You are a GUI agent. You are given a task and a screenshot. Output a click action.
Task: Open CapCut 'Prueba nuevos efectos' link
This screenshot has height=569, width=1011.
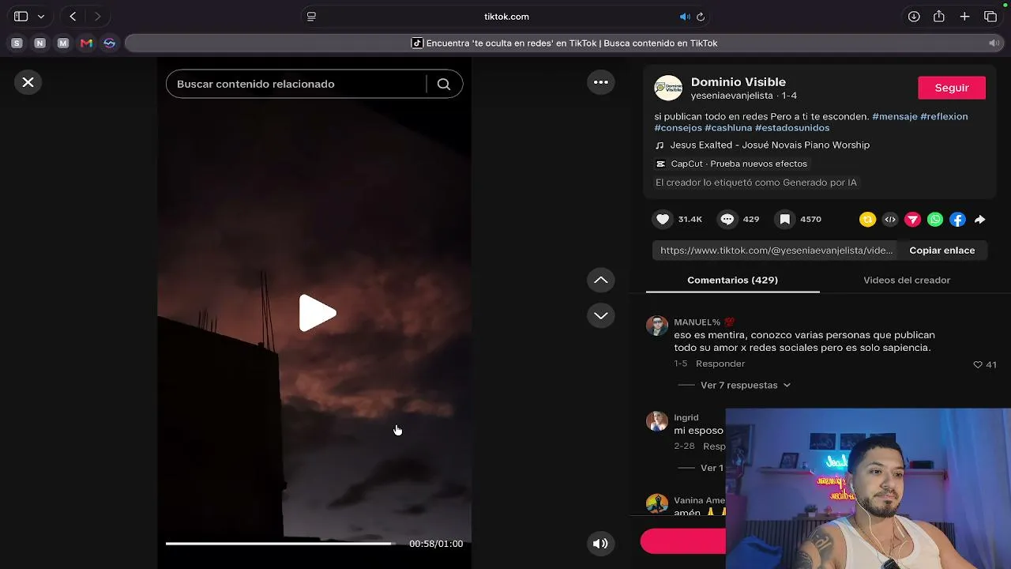[x=731, y=164]
